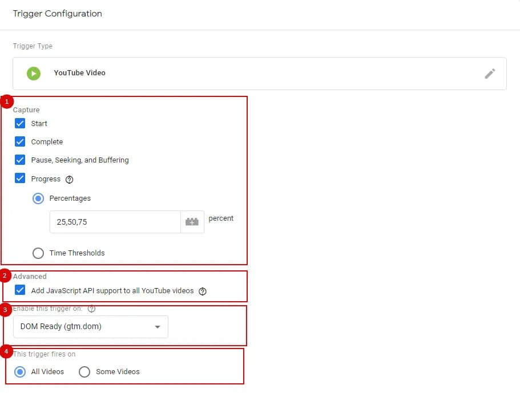The width and height of the screenshot is (520, 393).
Task: Toggle the Progress capture checkbox
Action: coord(20,178)
